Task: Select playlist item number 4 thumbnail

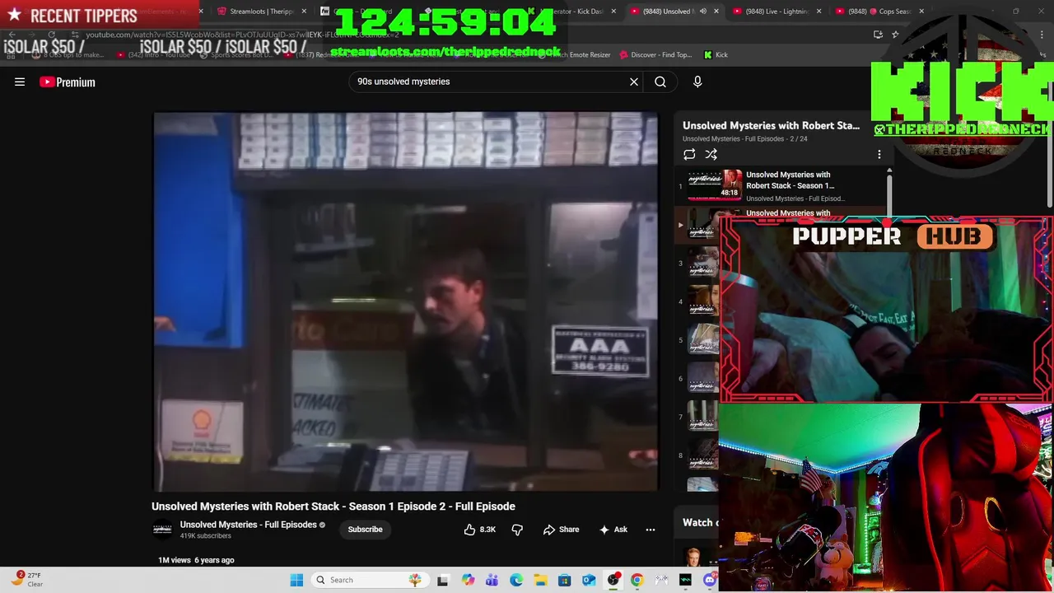Action: click(704, 301)
